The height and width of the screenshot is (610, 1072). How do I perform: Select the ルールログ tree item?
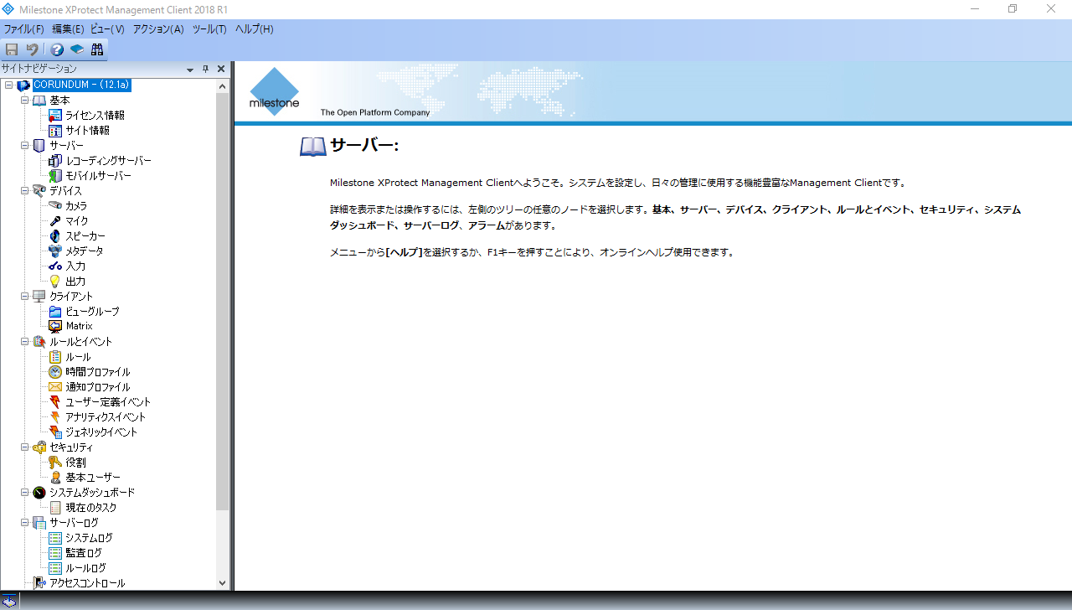pos(86,568)
